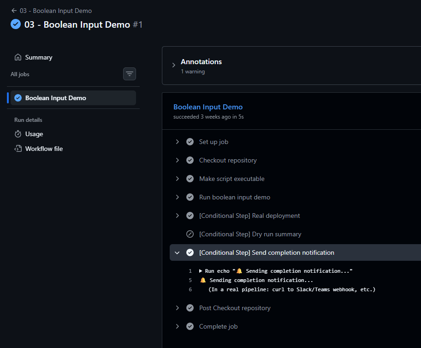Collapse the Send completion notification step

177,252
